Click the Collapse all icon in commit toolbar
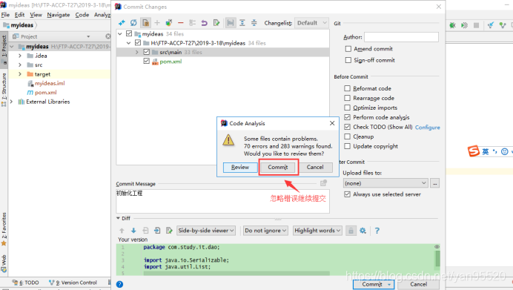The image size is (513, 290). pos(254,23)
